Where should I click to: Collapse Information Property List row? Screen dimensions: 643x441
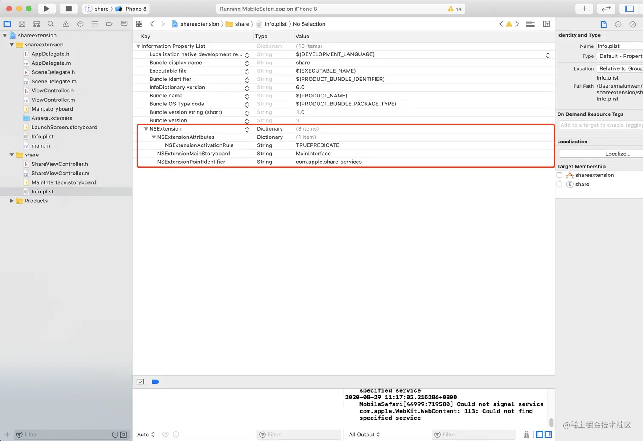tap(138, 46)
